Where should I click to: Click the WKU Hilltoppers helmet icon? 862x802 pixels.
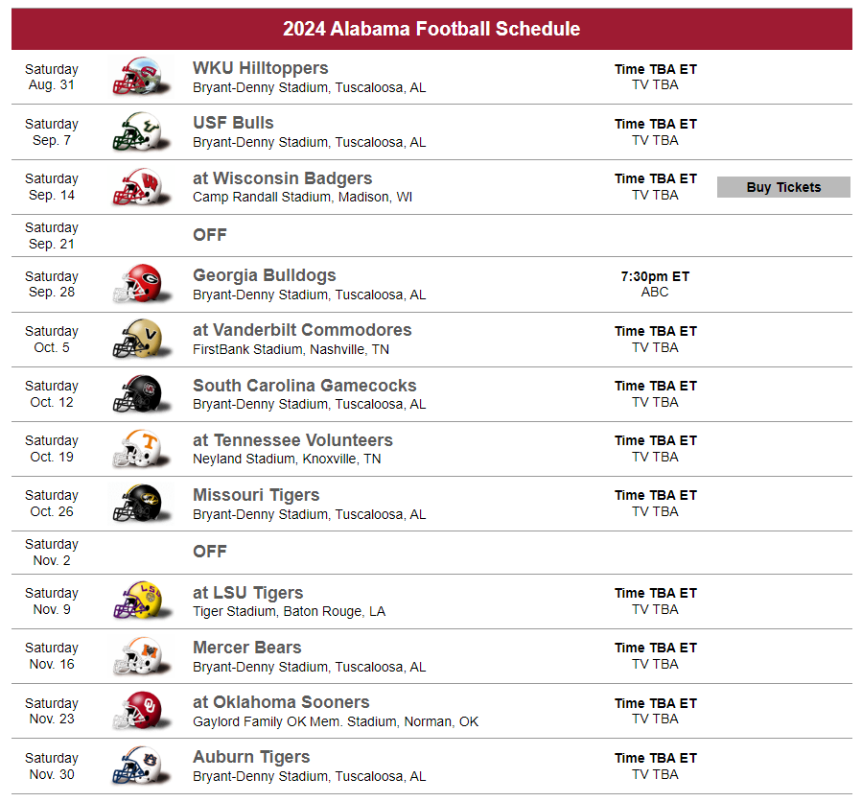[x=139, y=77]
